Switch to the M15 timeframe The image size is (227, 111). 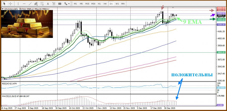(87, 4)
